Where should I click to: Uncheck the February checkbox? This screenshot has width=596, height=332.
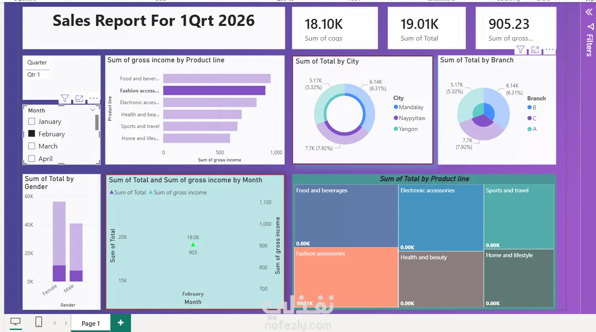coord(31,134)
